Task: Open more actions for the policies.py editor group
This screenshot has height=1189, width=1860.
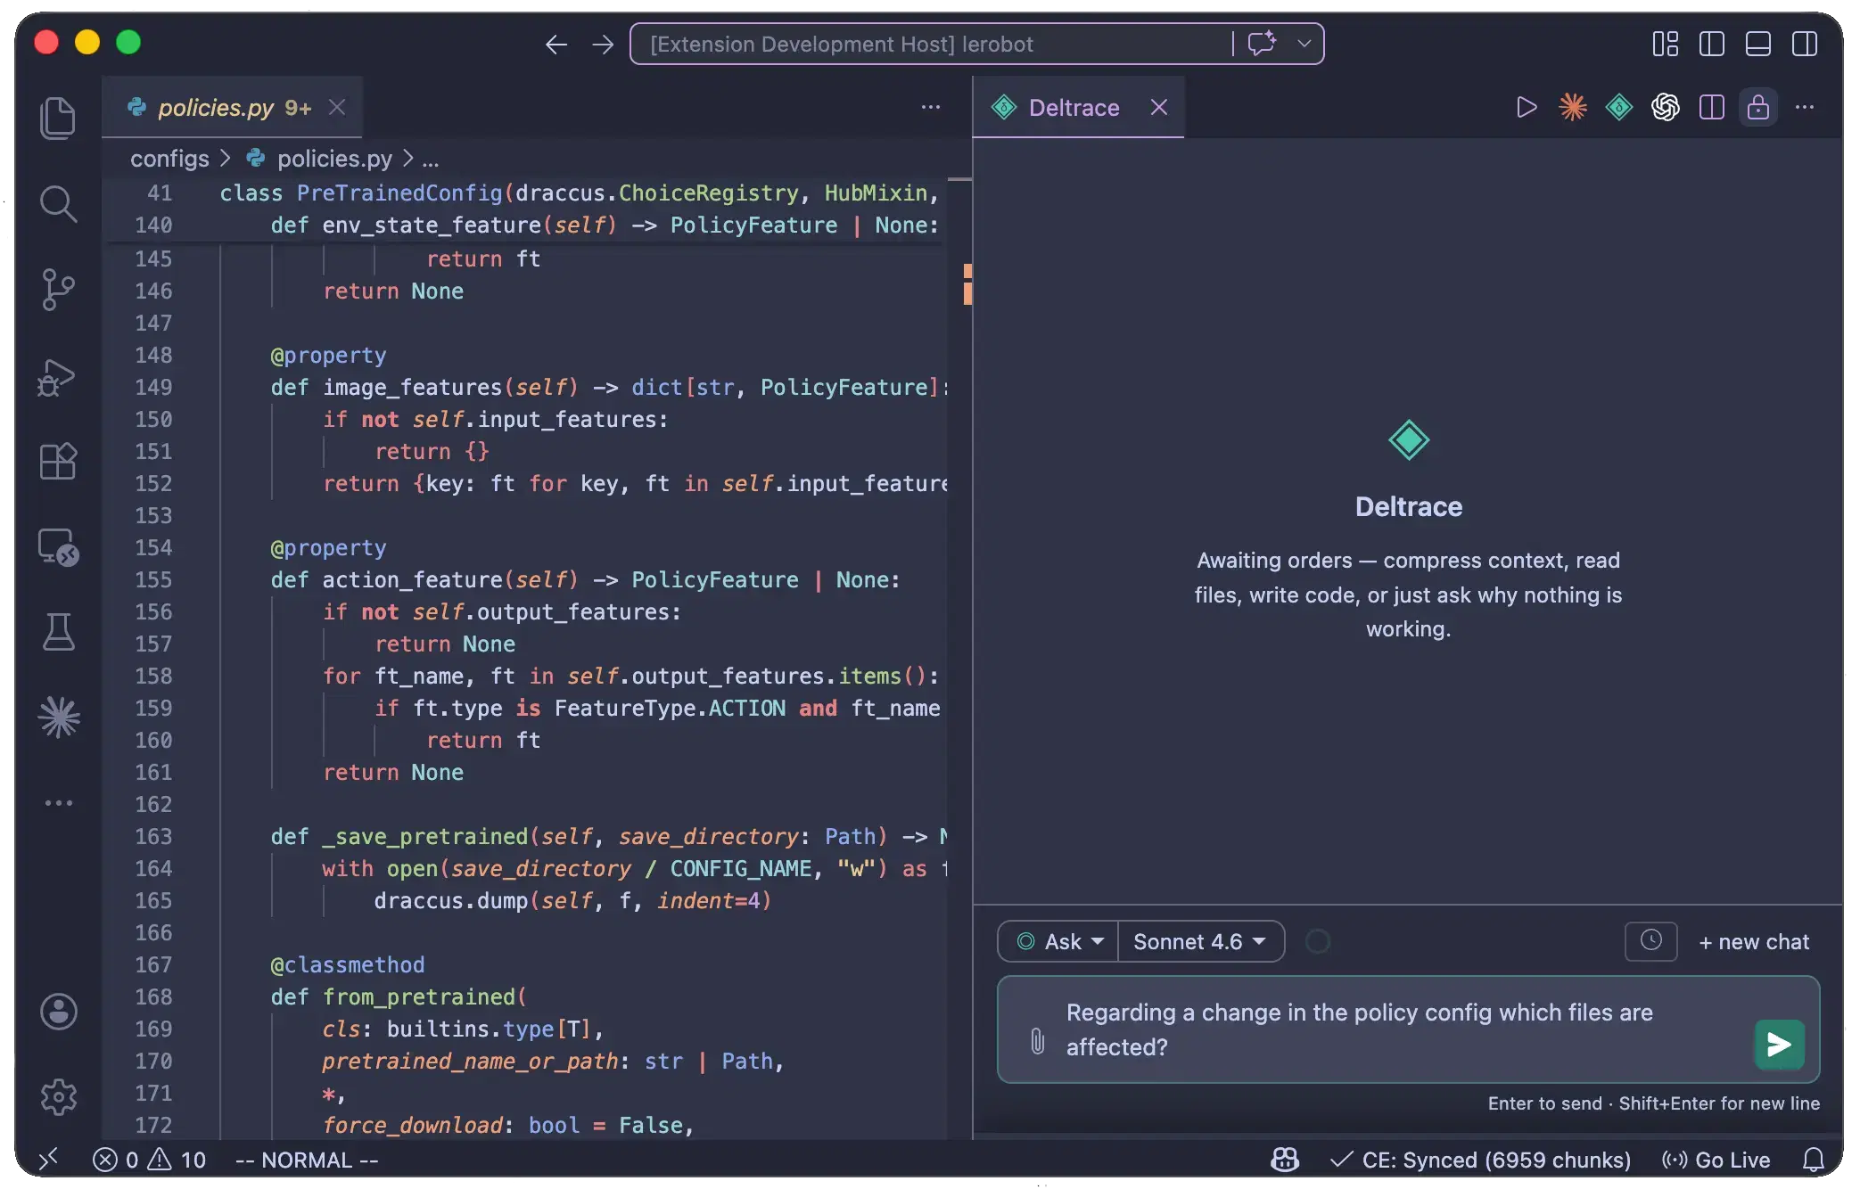Action: 930,108
